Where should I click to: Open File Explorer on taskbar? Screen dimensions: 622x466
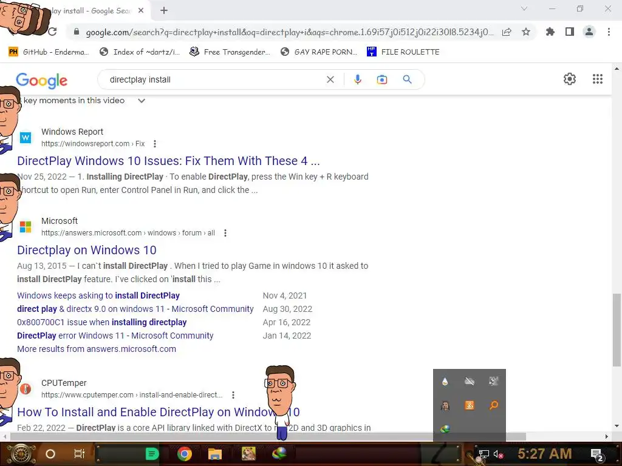click(x=214, y=454)
